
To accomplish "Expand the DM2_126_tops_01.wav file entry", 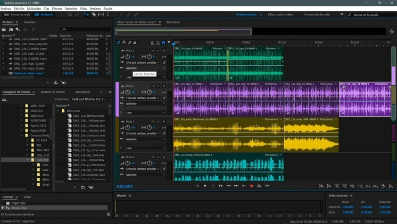I will [3, 54].
